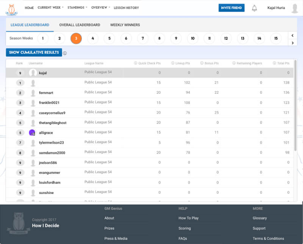Click Bonus Pts info icon
Screen dimensions: 303x244
click(202, 63)
